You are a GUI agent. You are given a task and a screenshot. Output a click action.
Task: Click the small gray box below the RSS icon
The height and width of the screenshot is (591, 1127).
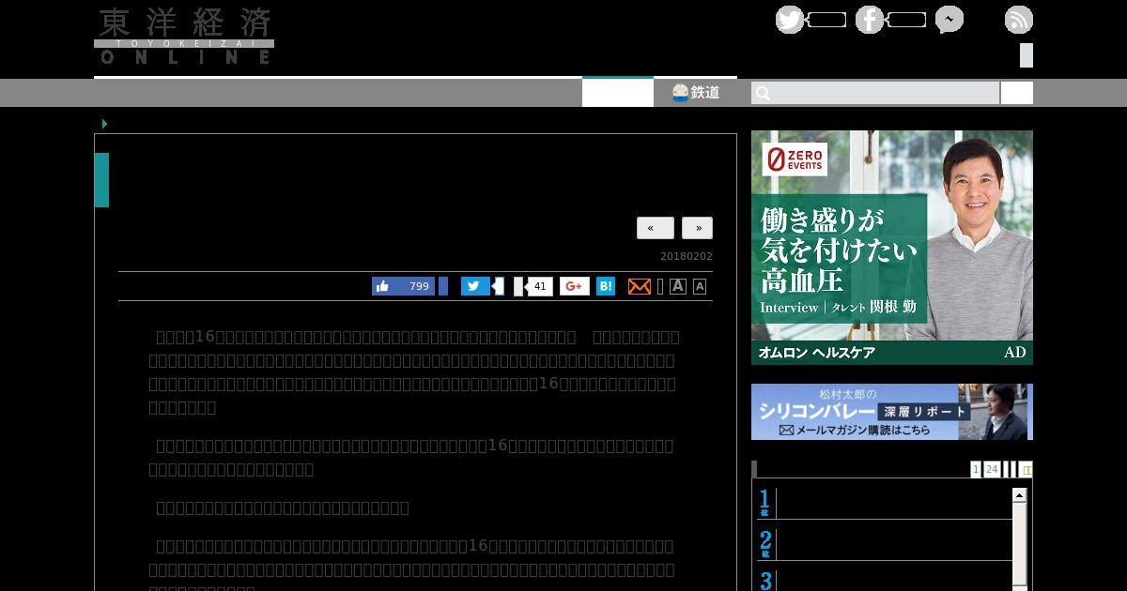click(1027, 55)
